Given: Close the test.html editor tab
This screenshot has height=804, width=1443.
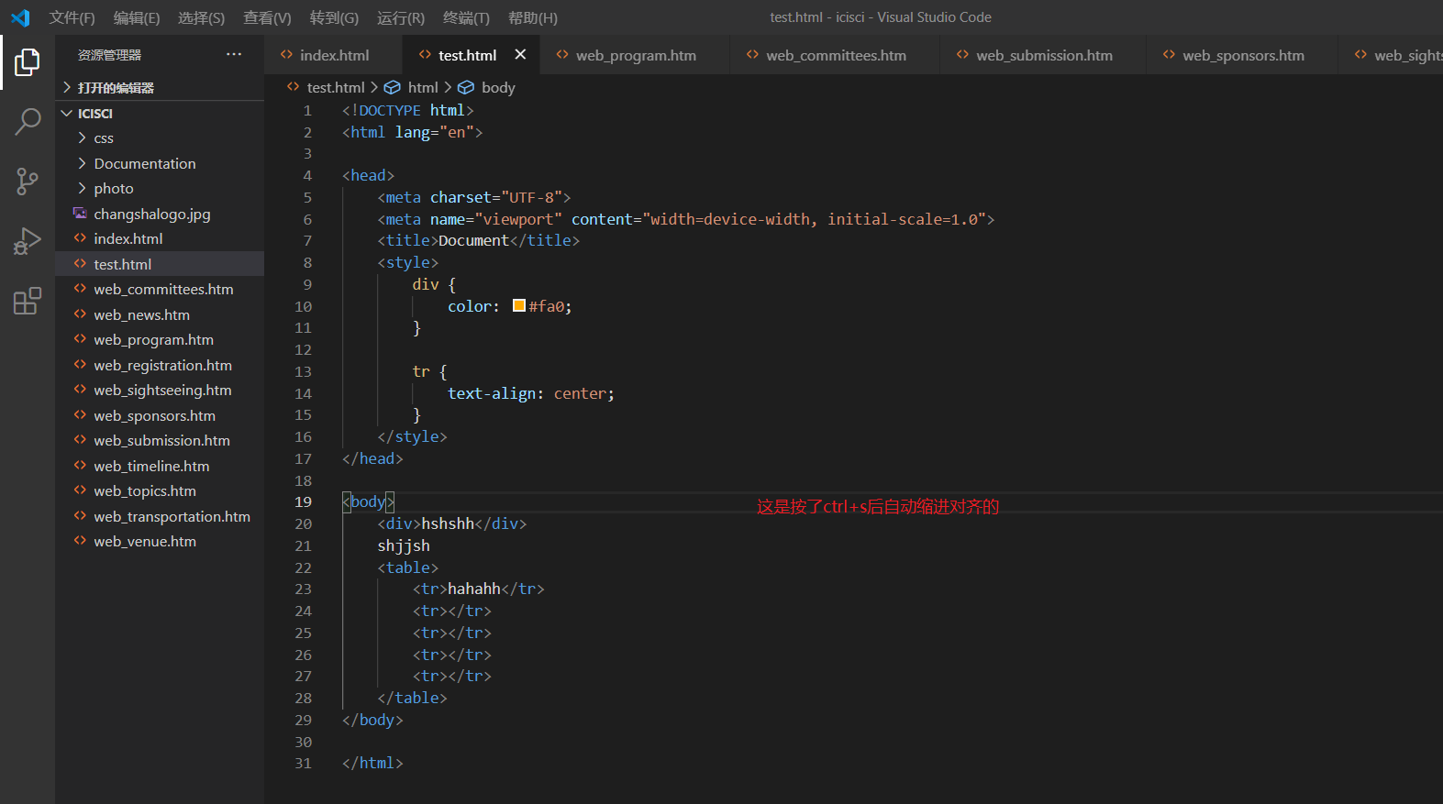Looking at the screenshot, I should tap(520, 54).
